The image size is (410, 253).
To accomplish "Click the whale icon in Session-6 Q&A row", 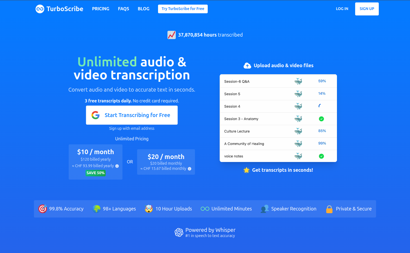I will 298,81.
